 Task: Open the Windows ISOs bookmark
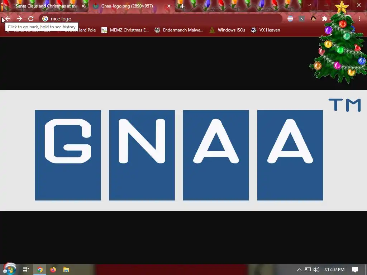[227, 30]
